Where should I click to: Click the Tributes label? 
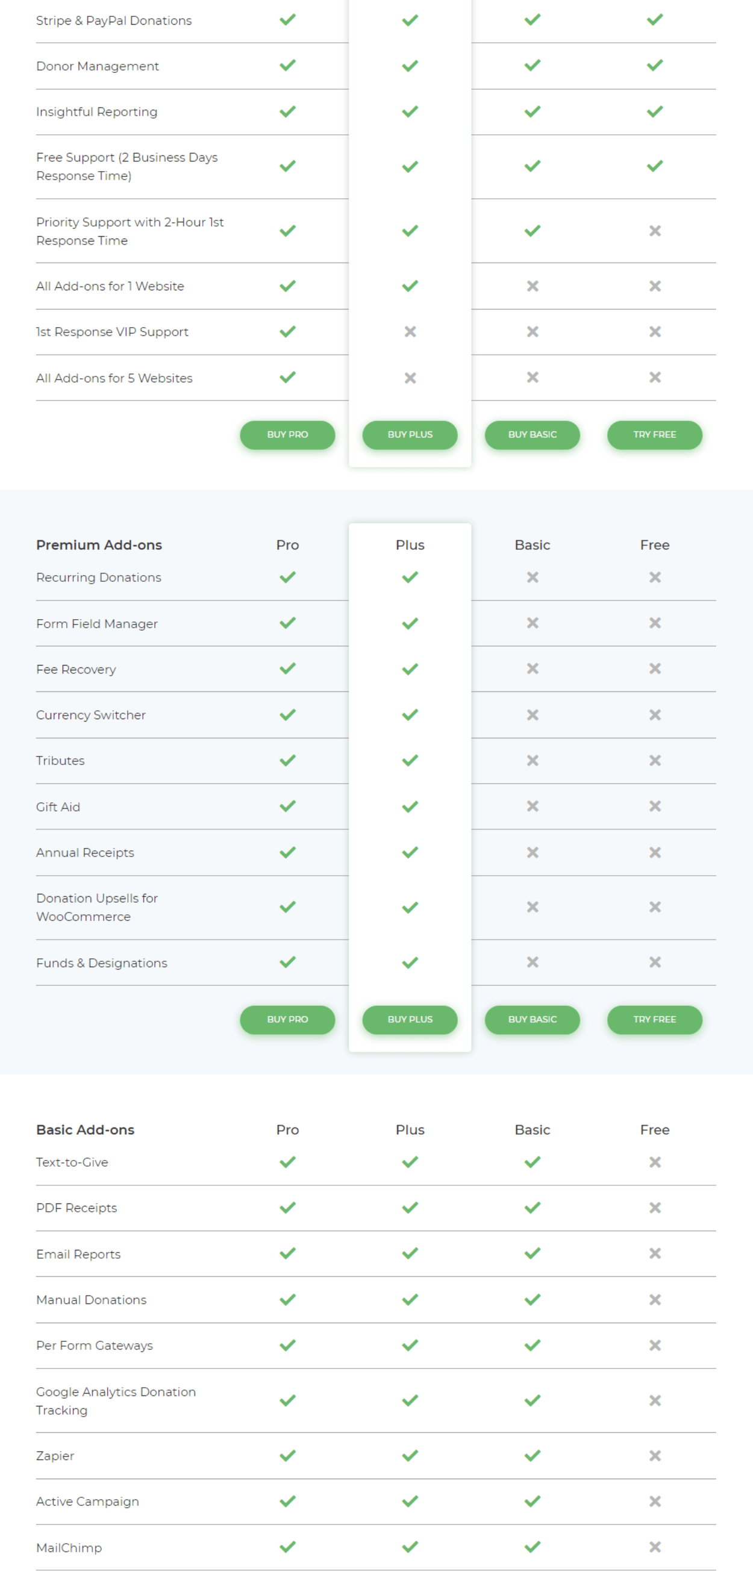click(x=60, y=761)
